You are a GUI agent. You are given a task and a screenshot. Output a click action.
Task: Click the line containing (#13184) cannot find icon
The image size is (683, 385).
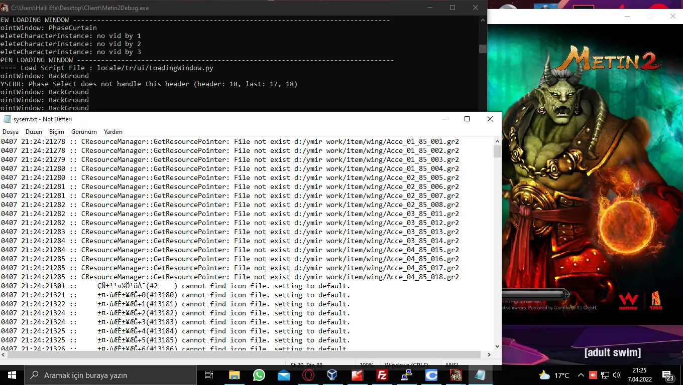[x=176, y=331]
